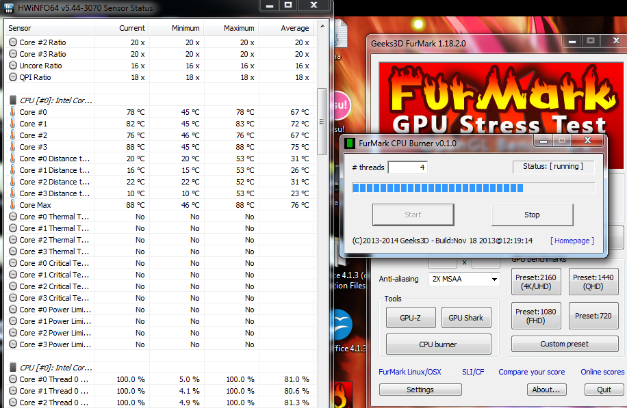Click the clock icon beside Uncore Ratio
Viewport: 627px width, 408px height.
click(13, 66)
